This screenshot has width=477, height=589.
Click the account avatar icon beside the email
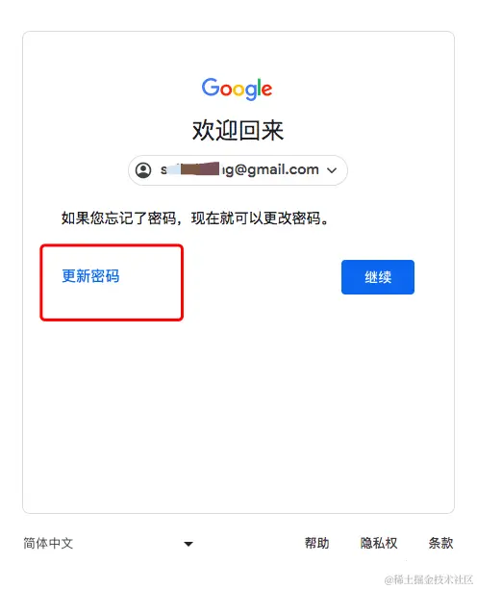click(143, 170)
